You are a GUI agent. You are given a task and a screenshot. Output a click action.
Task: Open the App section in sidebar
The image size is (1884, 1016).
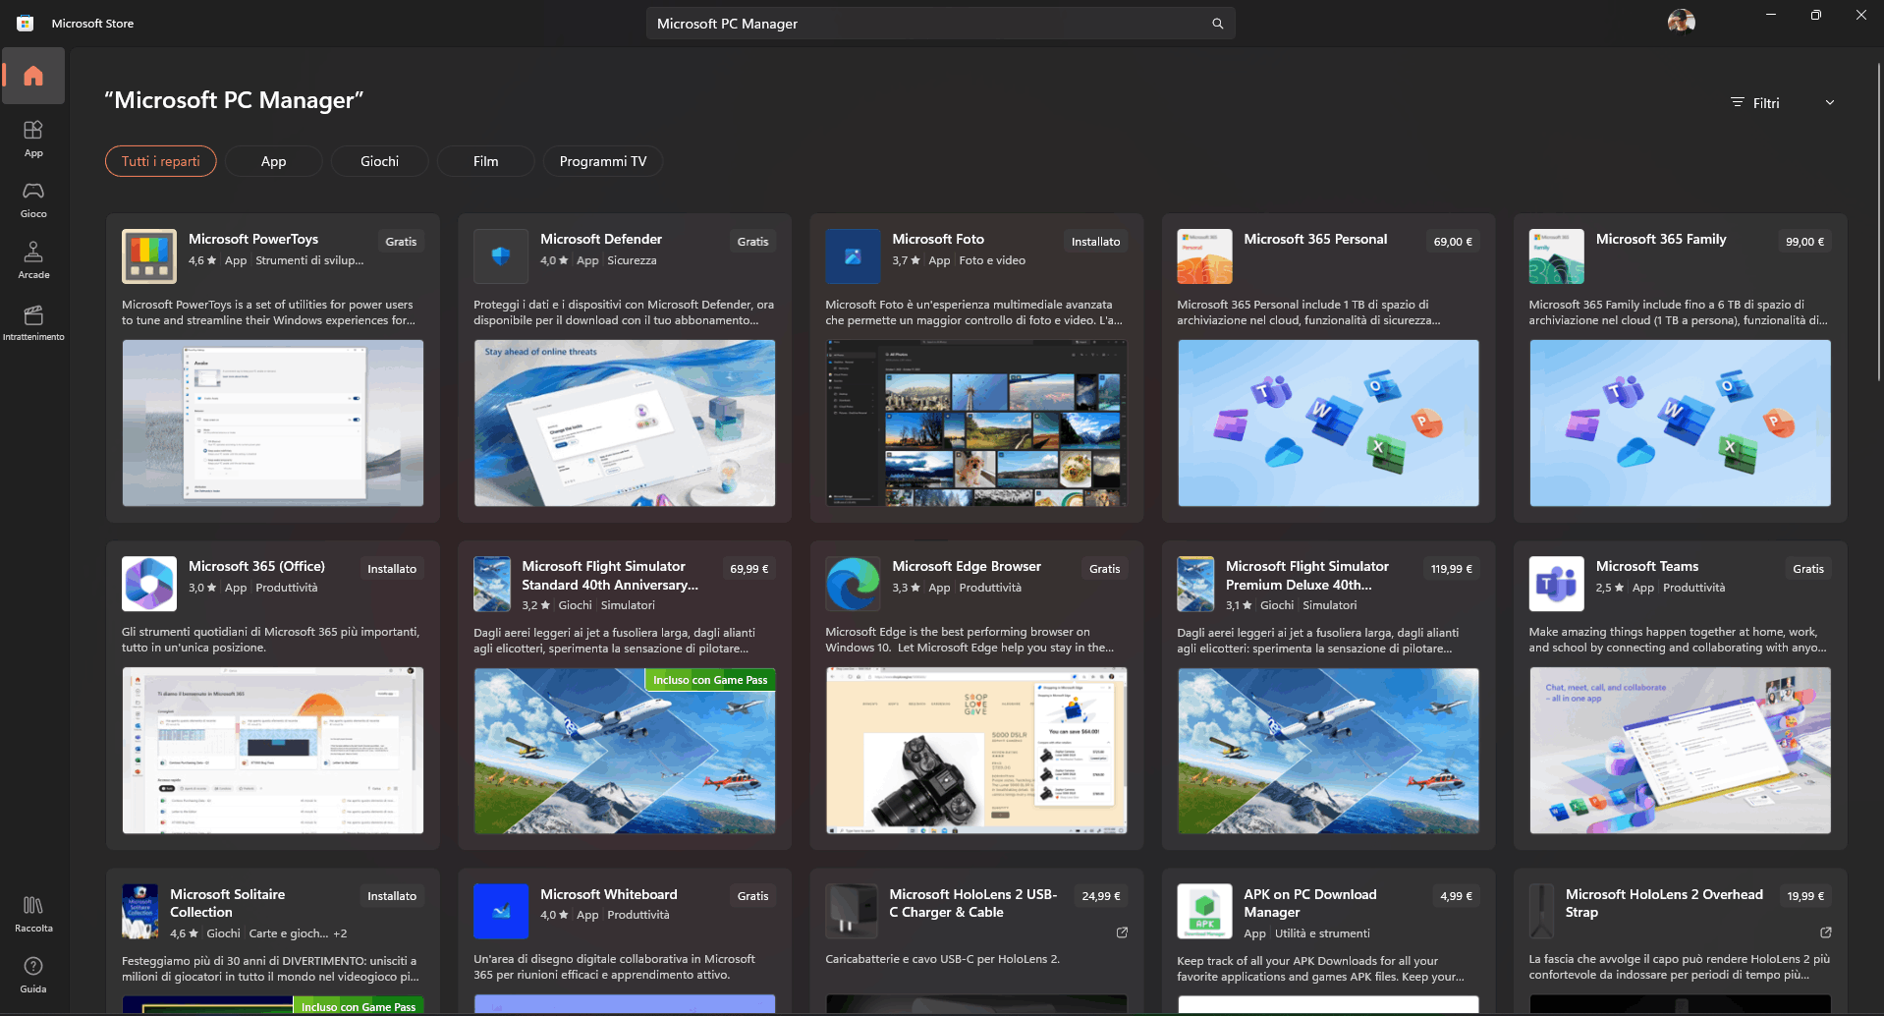pyautogui.click(x=33, y=138)
